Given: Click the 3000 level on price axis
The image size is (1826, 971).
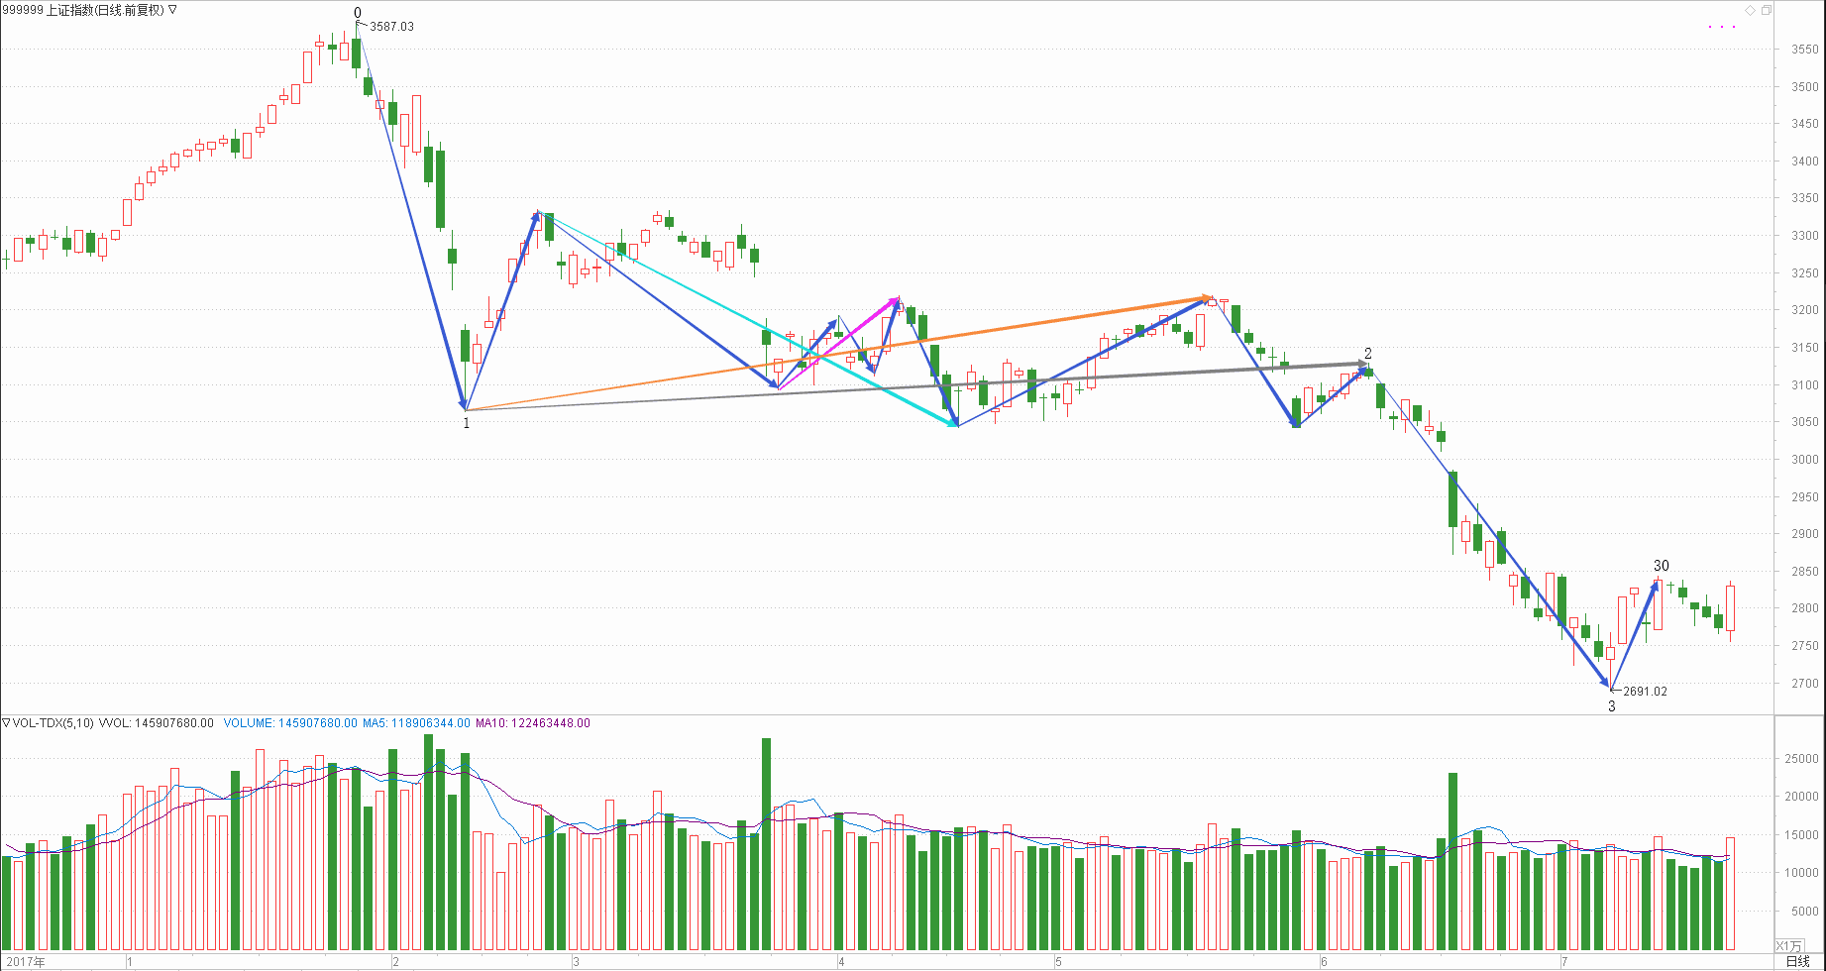Looking at the screenshot, I should (1804, 460).
